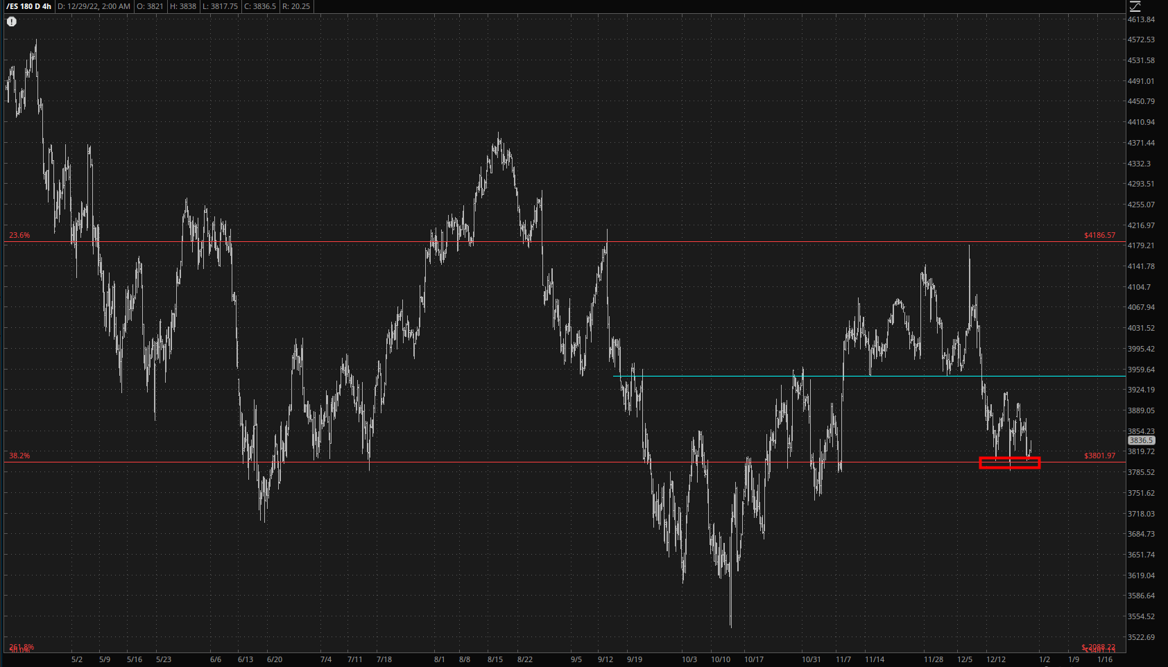The width and height of the screenshot is (1168, 667).
Task: Click the $4186.57 Fibonacci price label
Action: (x=1099, y=235)
